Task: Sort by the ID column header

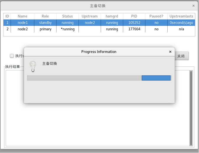Action: (7, 16)
